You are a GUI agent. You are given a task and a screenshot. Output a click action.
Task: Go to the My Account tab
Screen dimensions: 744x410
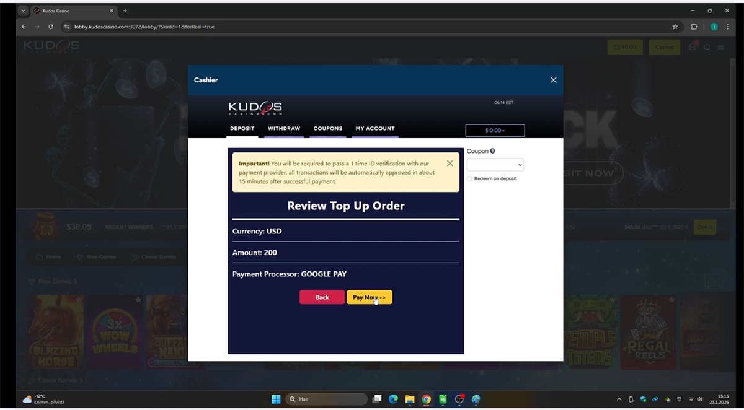[374, 129]
